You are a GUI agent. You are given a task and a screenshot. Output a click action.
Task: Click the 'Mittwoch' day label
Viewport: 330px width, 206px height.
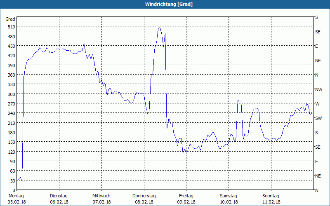tap(101, 196)
